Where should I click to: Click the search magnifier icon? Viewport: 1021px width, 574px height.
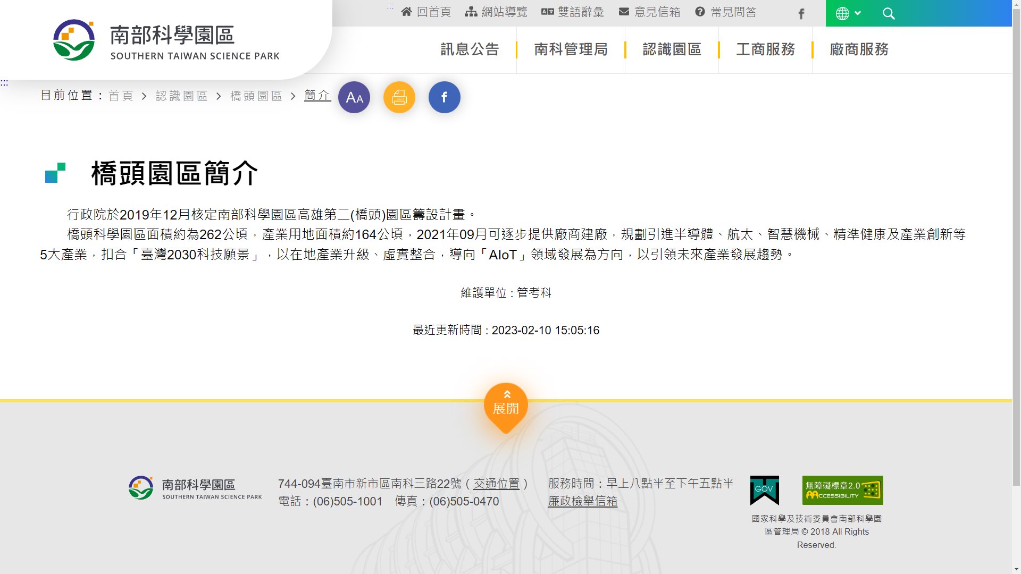tap(889, 14)
